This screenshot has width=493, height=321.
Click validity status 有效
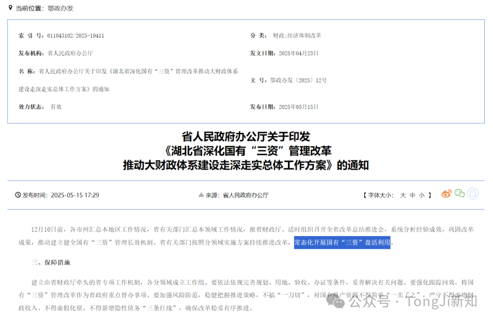click(56, 107)
